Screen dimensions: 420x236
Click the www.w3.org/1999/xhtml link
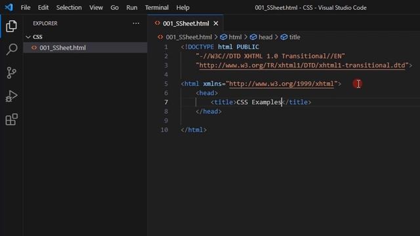click(x=282, y=84)
